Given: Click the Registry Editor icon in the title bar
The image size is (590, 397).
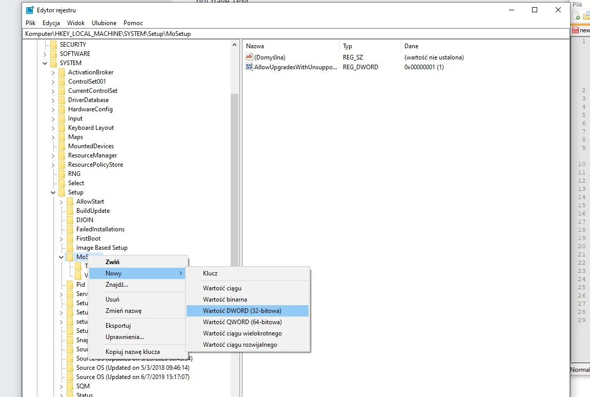Looking at the screenshot, I should pyautogui.click(x=29, y=9).
